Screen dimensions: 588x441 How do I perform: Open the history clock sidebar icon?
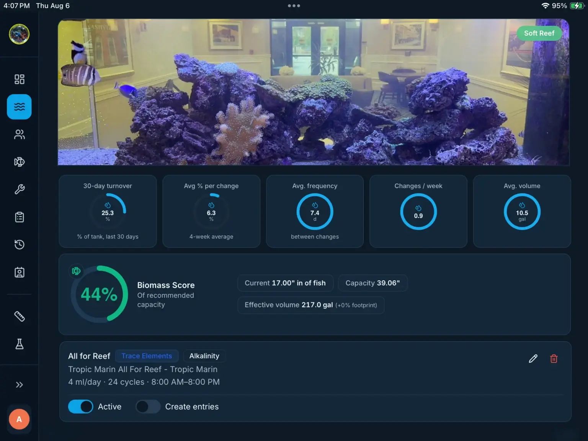click(19, 245)
